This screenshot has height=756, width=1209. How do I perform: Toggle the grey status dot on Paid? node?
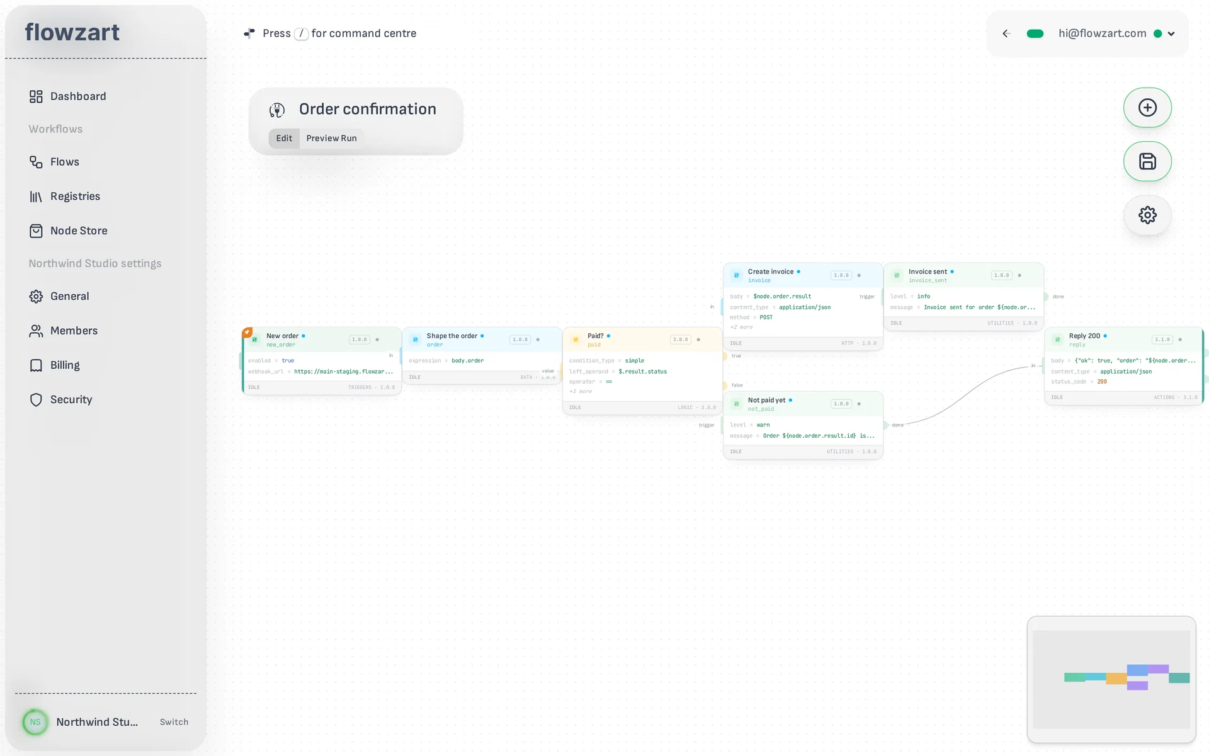point(698,340)
